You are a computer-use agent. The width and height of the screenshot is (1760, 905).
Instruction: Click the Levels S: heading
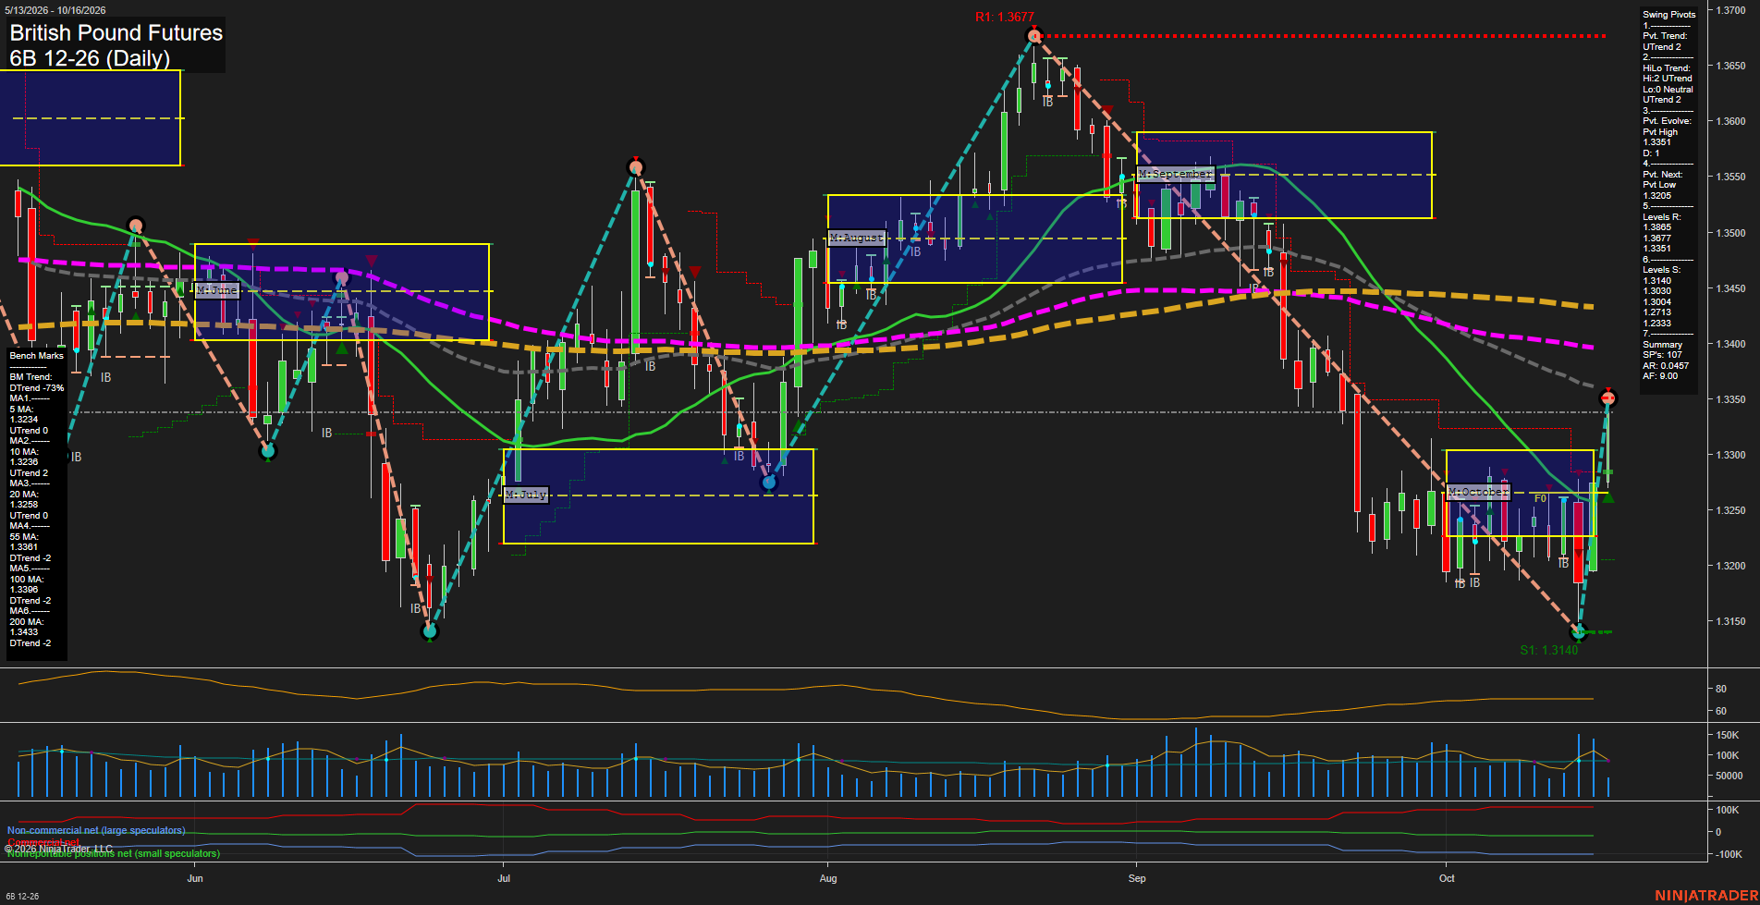(1661, 270)
